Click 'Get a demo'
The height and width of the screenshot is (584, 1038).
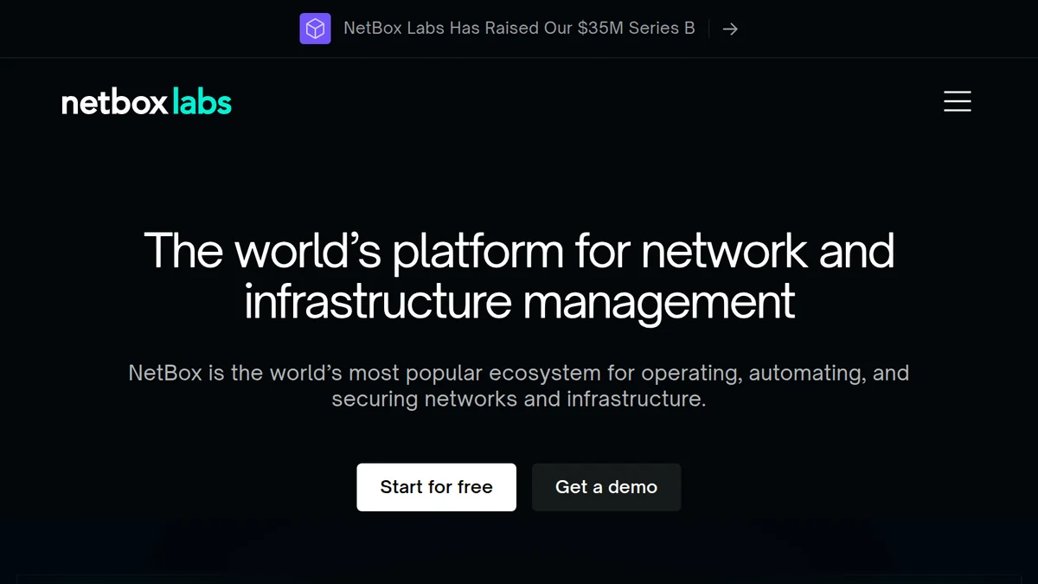(606, 487)
